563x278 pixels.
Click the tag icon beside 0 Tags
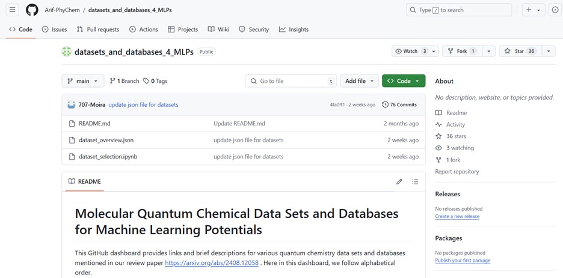[146, 81]
